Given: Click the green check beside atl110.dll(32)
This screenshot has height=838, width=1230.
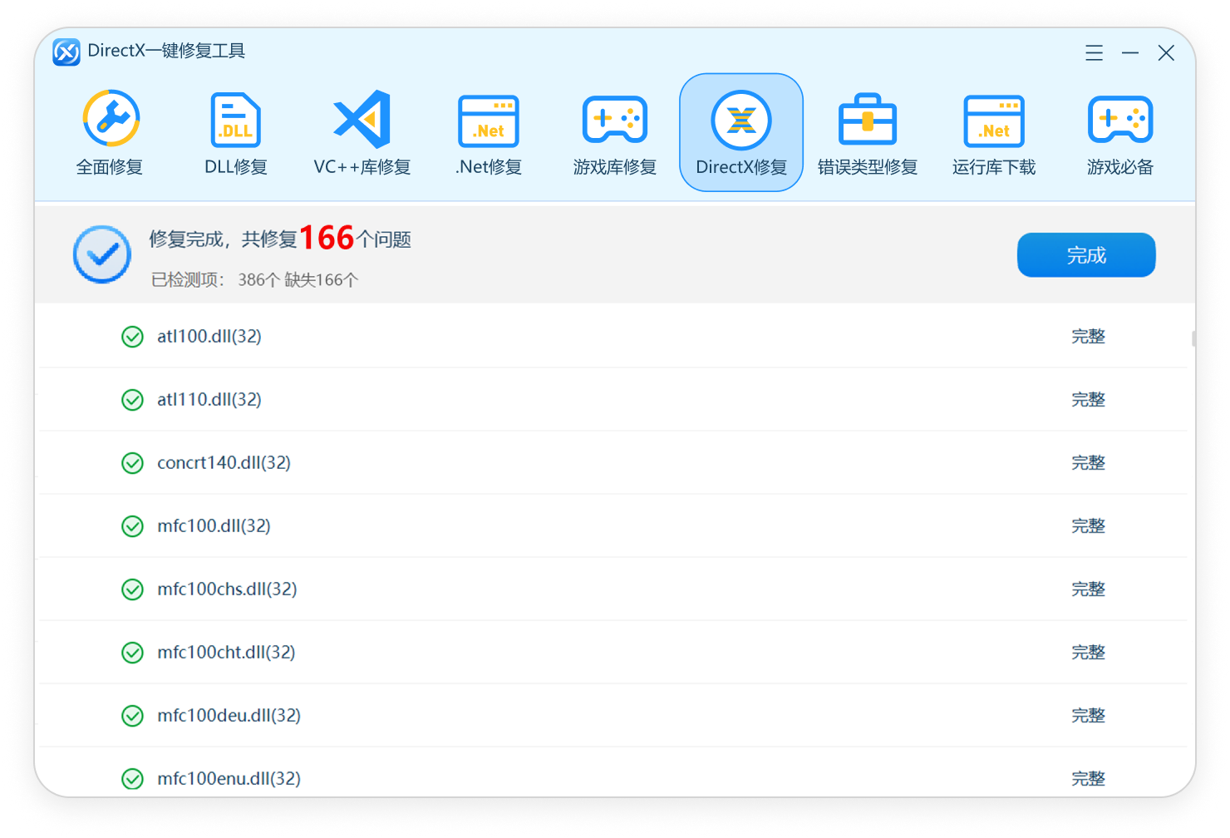Looking at the screenshot, I should 132,400.
